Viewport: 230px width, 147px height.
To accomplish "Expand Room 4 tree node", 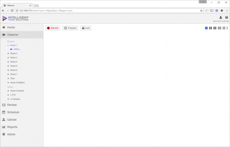I will point(8,62).
